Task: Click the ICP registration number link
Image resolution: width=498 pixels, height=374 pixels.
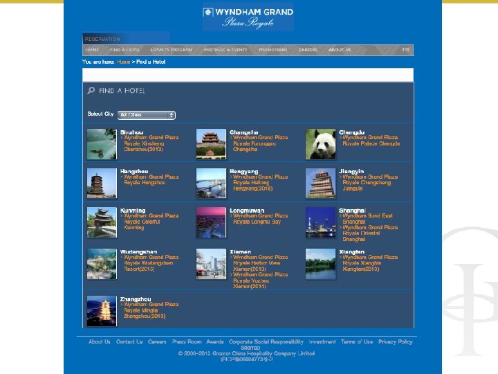Action: coord(246,359)
